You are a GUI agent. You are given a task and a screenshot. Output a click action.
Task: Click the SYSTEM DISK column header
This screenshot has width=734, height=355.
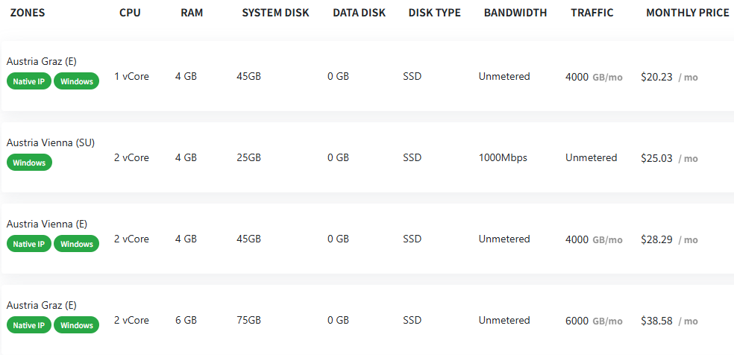(x=276, y=13)
